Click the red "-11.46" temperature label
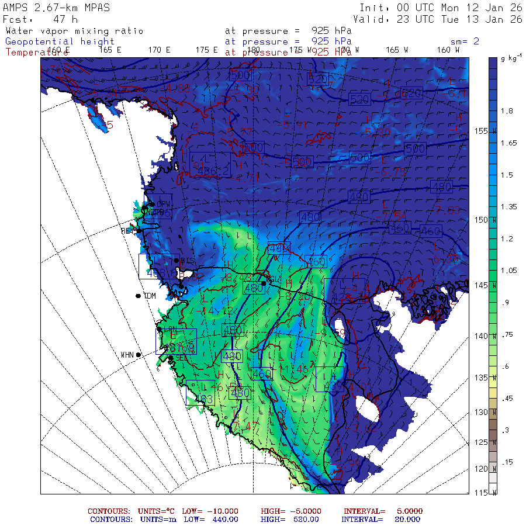Viewport: 526px width, 526px height. coord(289,369)
